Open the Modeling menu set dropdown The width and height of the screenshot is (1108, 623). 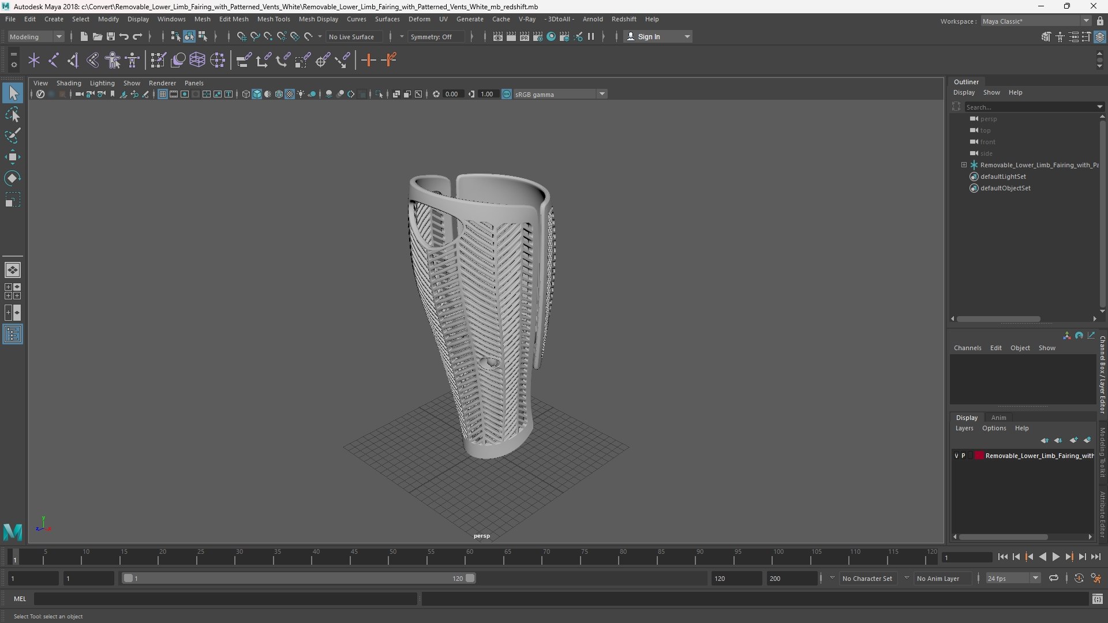[36, 36]
